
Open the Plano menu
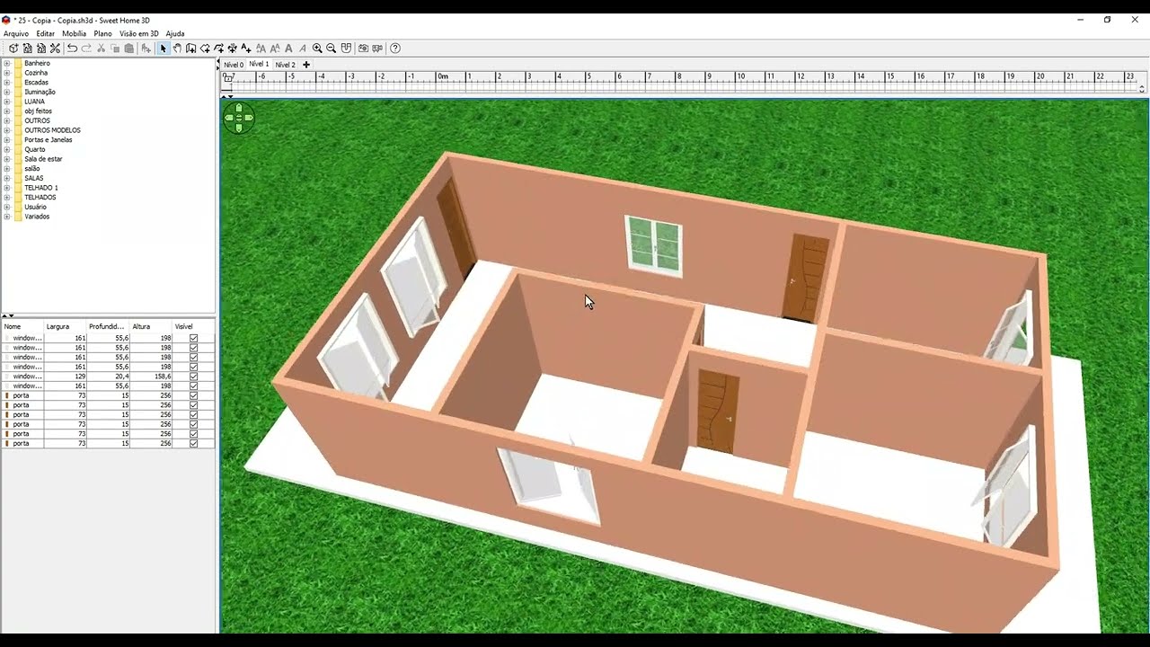[x=102, y=33]
